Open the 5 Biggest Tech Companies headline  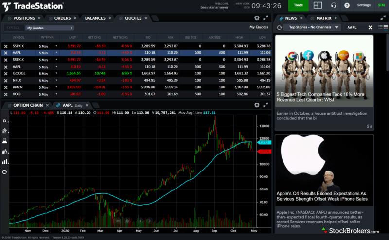pyautogui.click(x=320, y=97)
